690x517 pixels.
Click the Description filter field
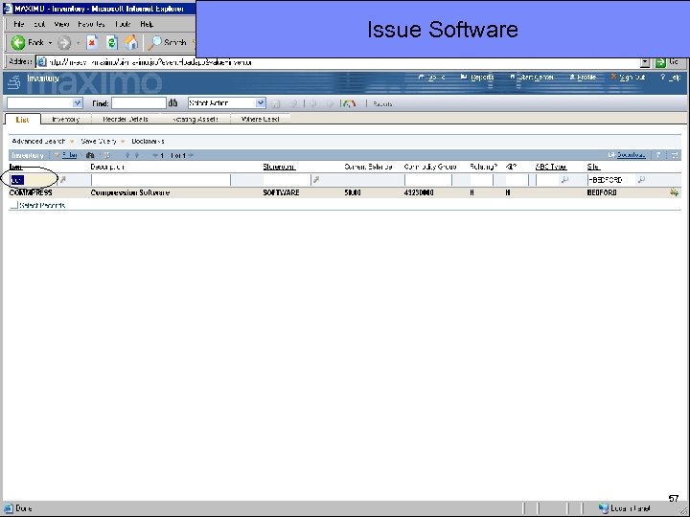(x=161, y=179)
